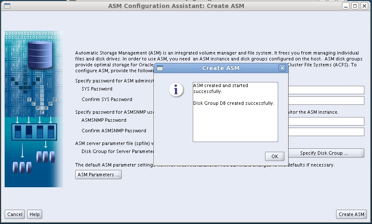Image resolution: width=372 pixels, height=224 pixels.
Task: Click the ASM created successfully message area
Action: [x=235, y=112]
